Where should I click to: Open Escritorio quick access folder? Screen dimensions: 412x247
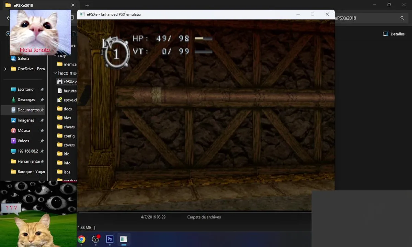point(25,89)
